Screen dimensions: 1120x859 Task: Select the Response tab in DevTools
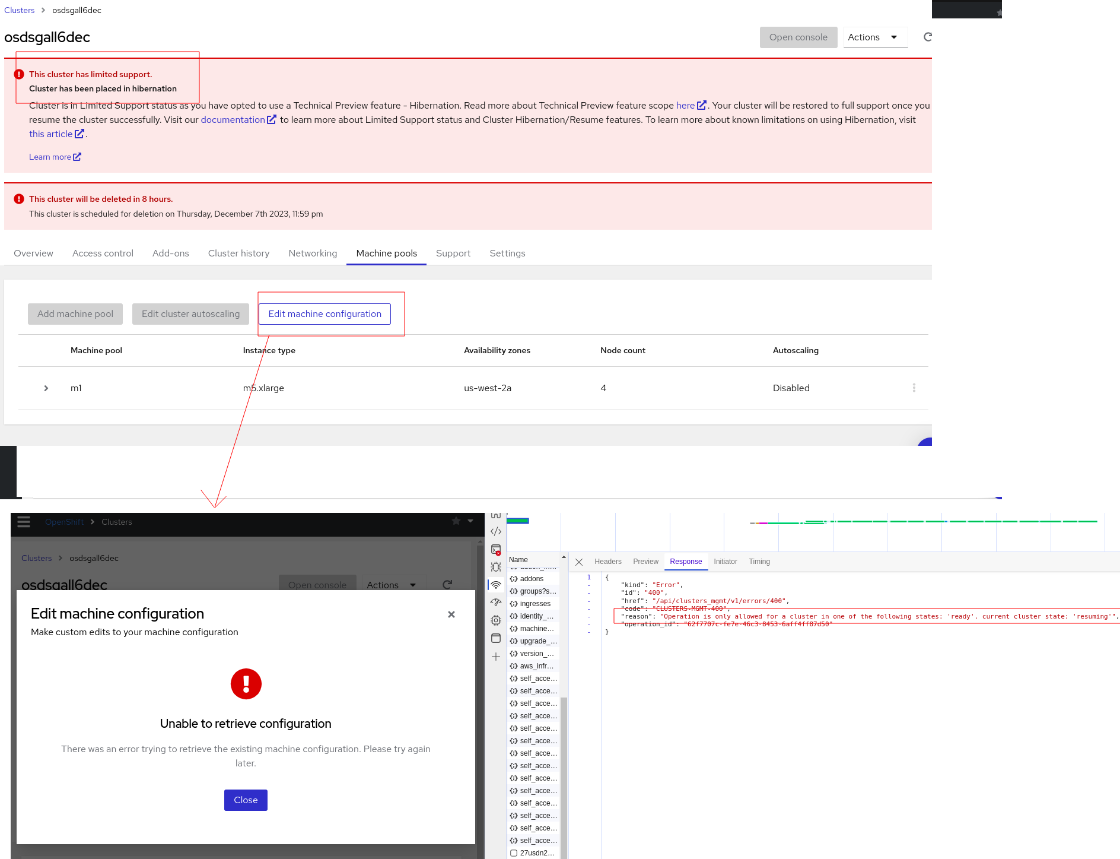[686, 562]
